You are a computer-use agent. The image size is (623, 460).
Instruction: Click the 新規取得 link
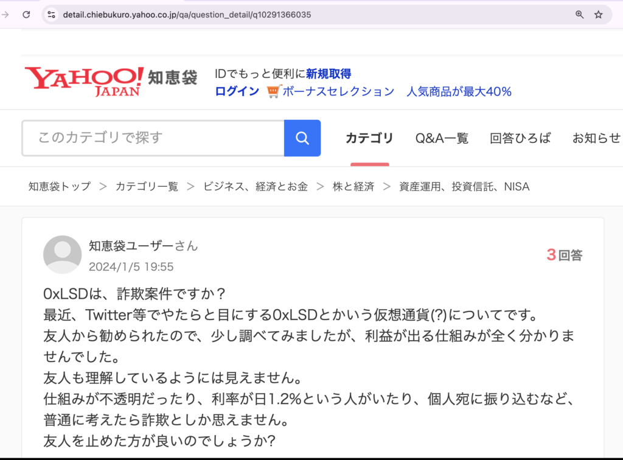click(x=328, y=74)
